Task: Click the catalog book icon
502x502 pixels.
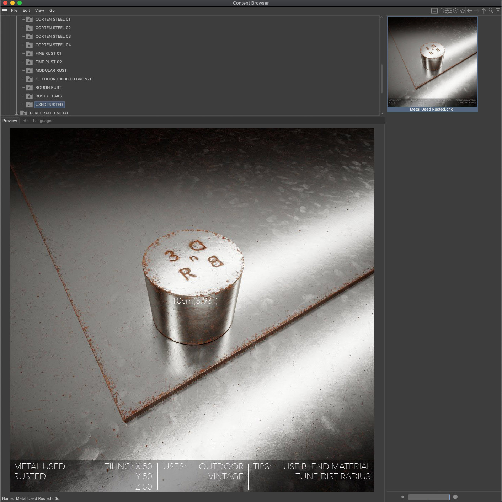Action: [x=455, y=11]
